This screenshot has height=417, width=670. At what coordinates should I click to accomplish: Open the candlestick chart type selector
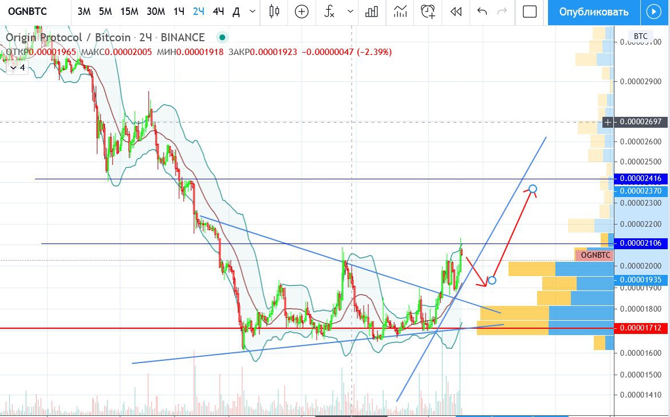(274, 11)
